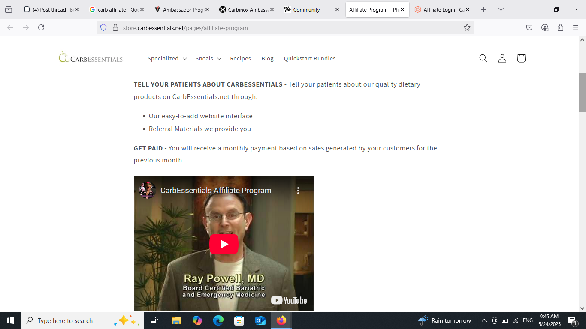586x329 pixels.
Task: Click the ENG language indicator
Action: (528, 320)
